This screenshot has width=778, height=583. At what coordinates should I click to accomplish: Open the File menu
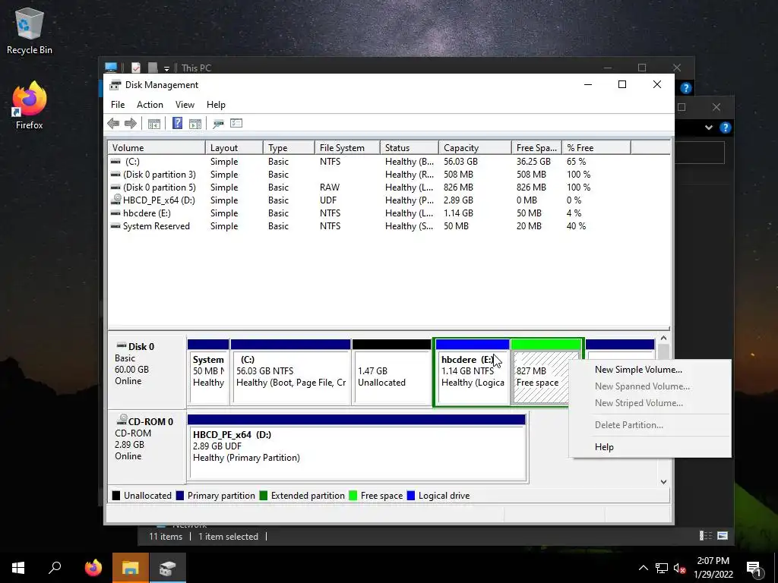(x=118, y=105)
